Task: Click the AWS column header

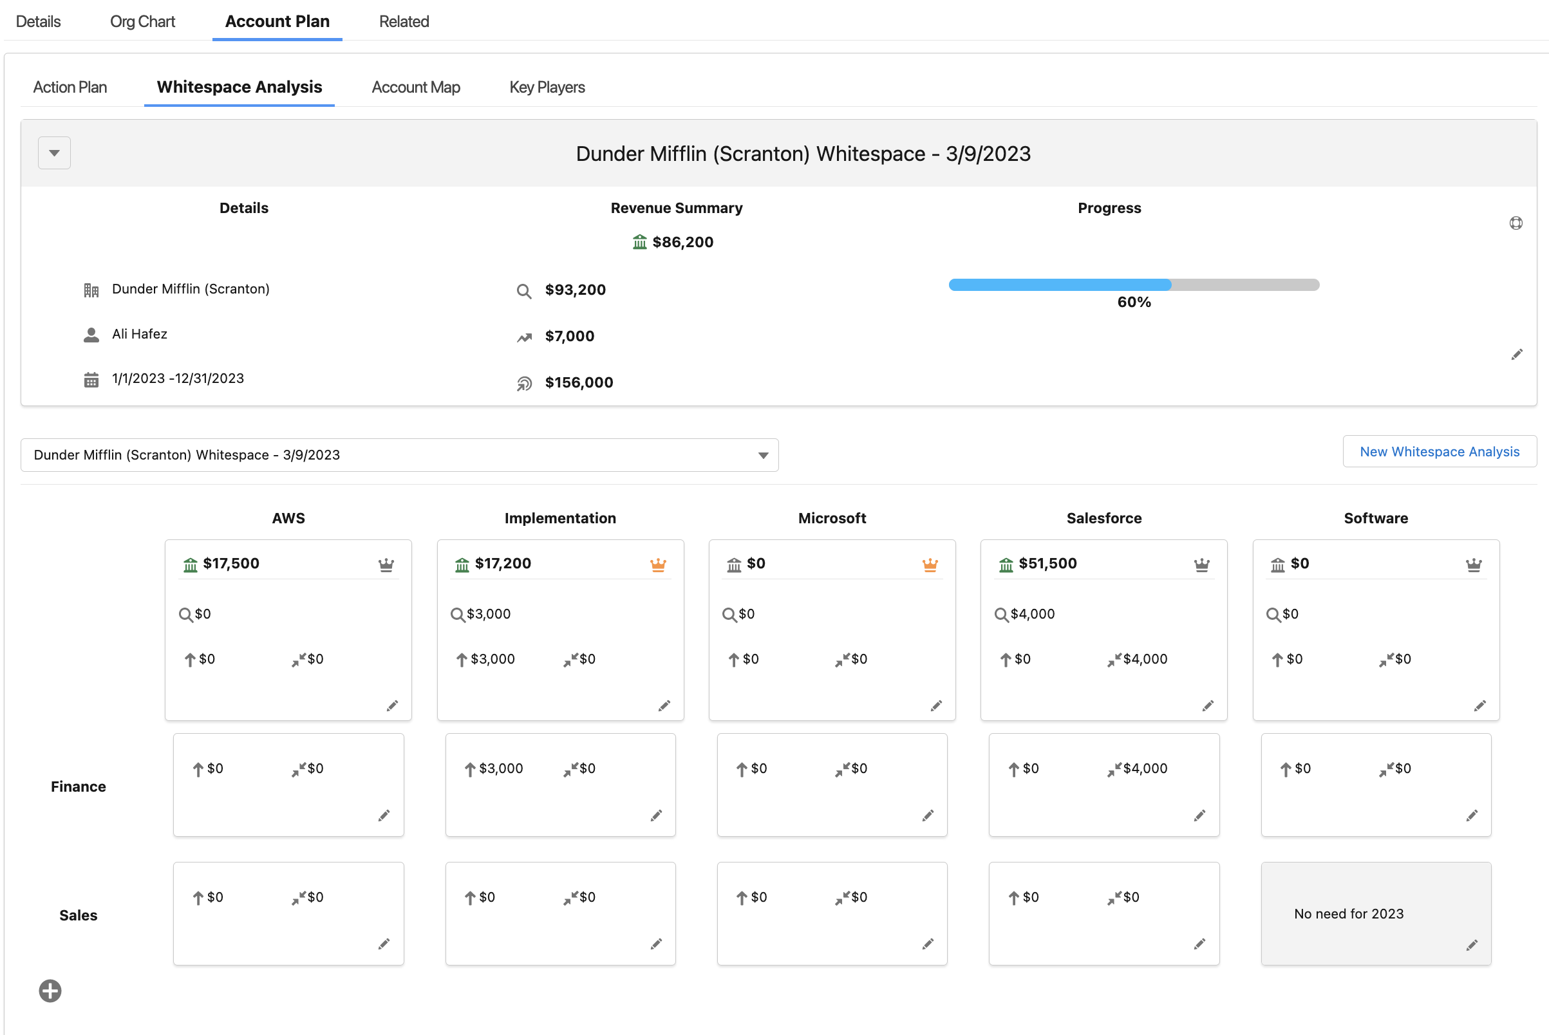Action: coord(288,518)
